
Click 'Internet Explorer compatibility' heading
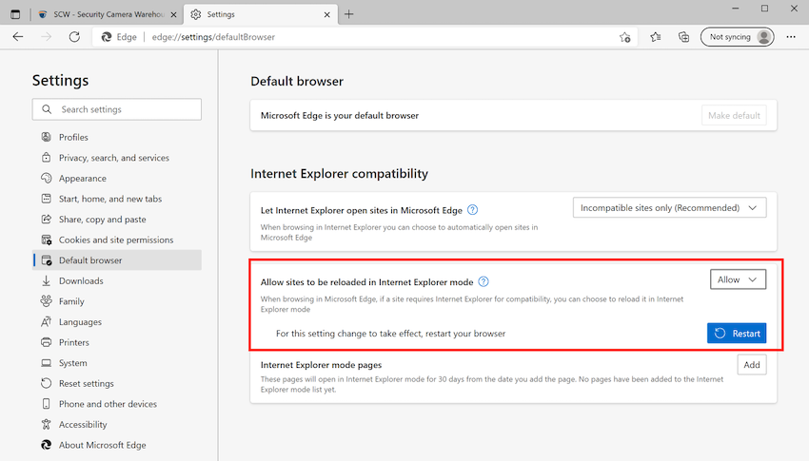[x=339, y=174]
